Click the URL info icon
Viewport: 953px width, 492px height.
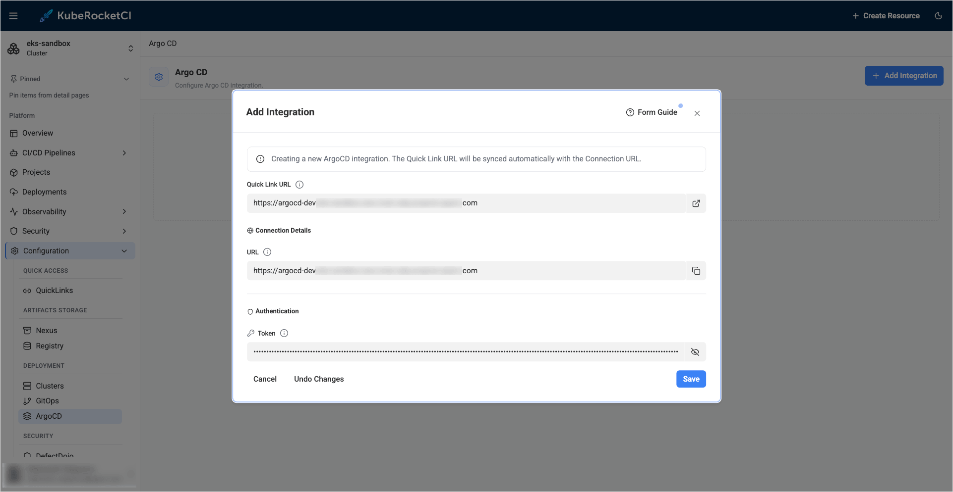[267, 252]
